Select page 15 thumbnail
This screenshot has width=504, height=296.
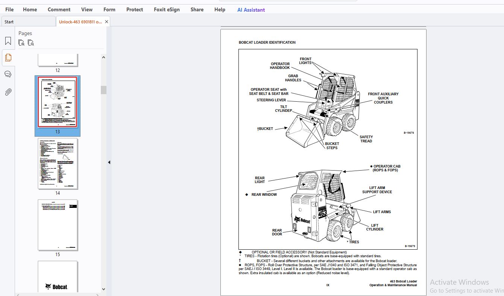(x=58, y=225)
